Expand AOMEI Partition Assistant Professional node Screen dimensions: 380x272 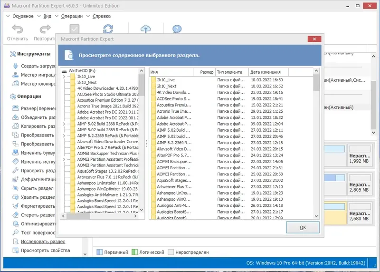pyautogui.click(x=64, y=159)
